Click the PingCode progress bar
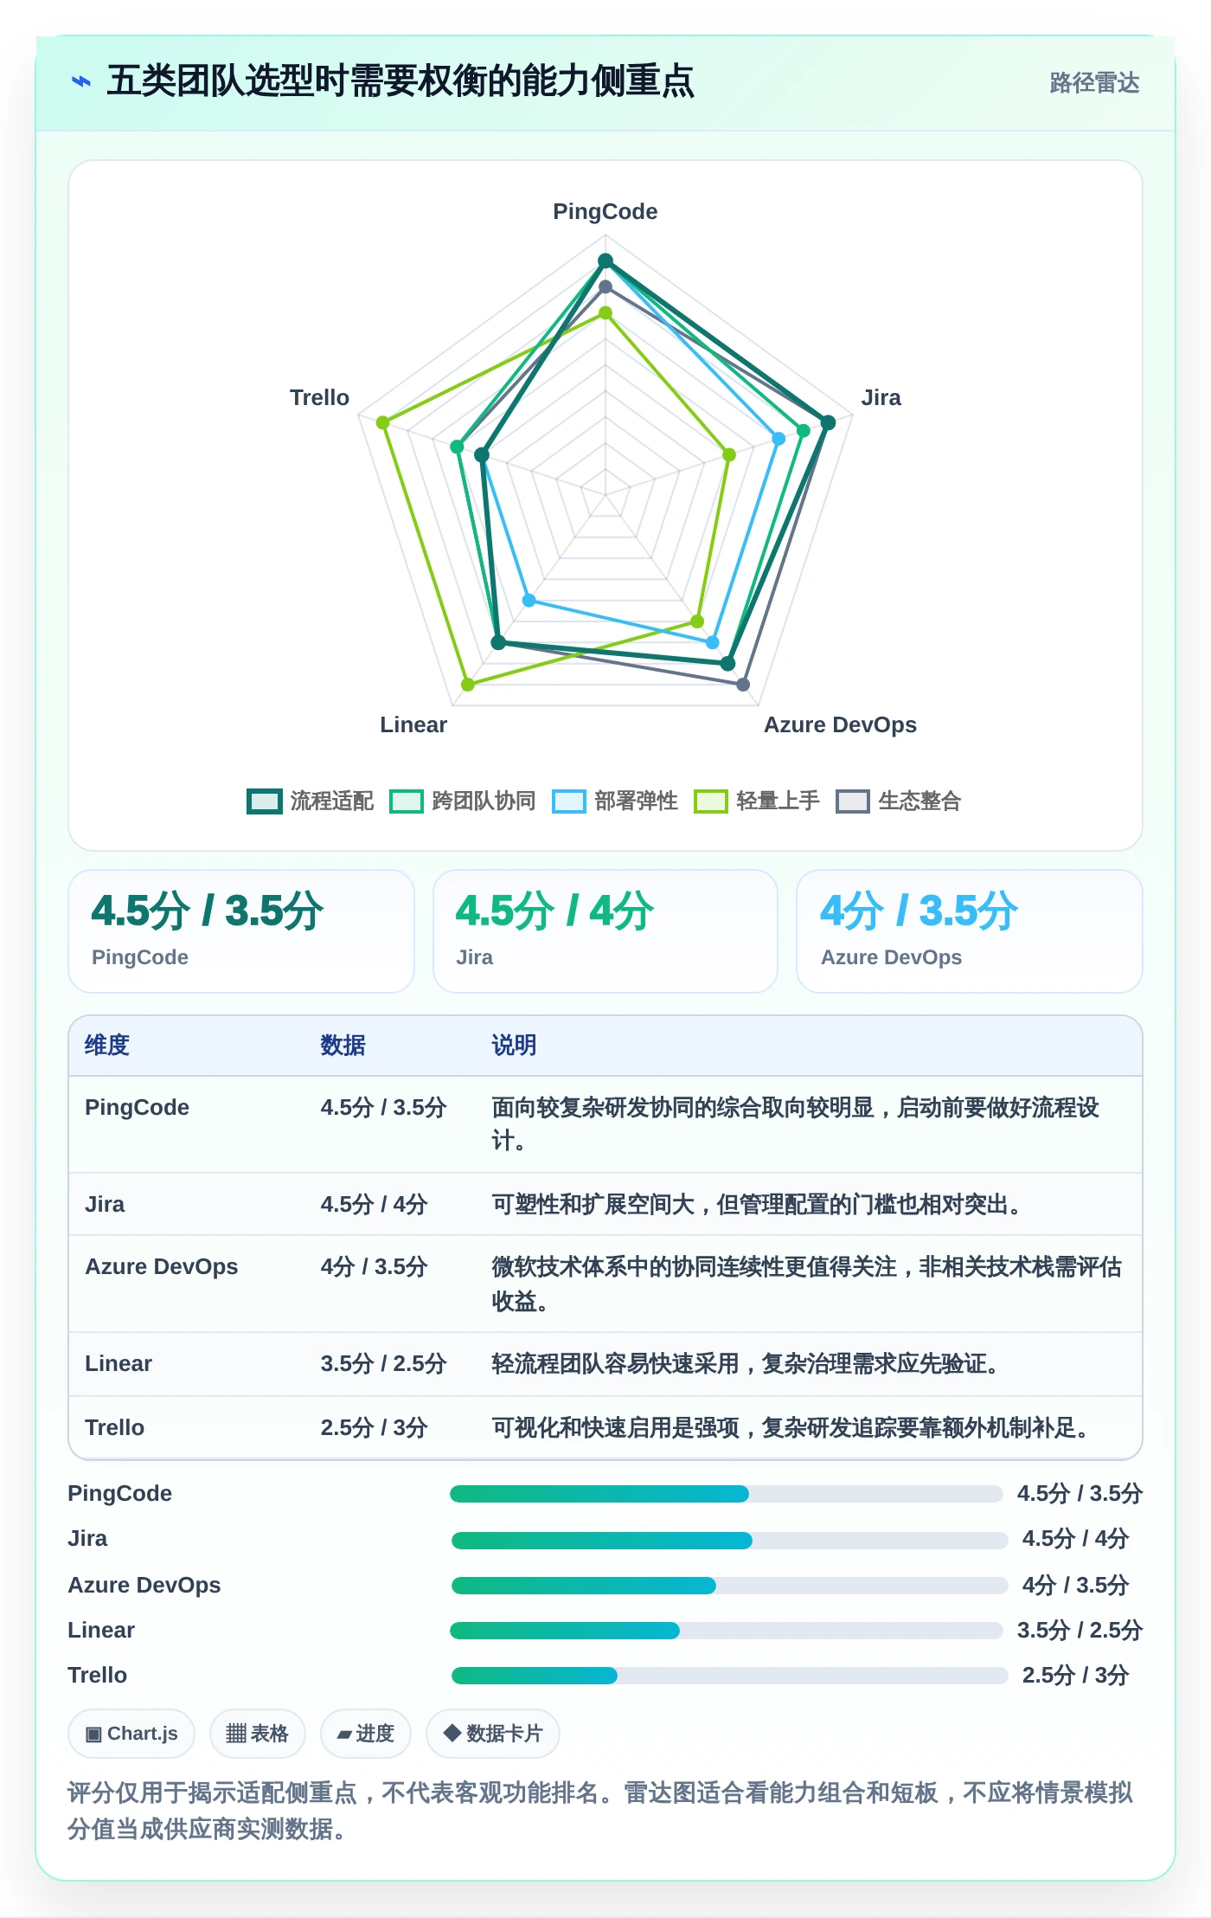 click(x=727, y=1493)
